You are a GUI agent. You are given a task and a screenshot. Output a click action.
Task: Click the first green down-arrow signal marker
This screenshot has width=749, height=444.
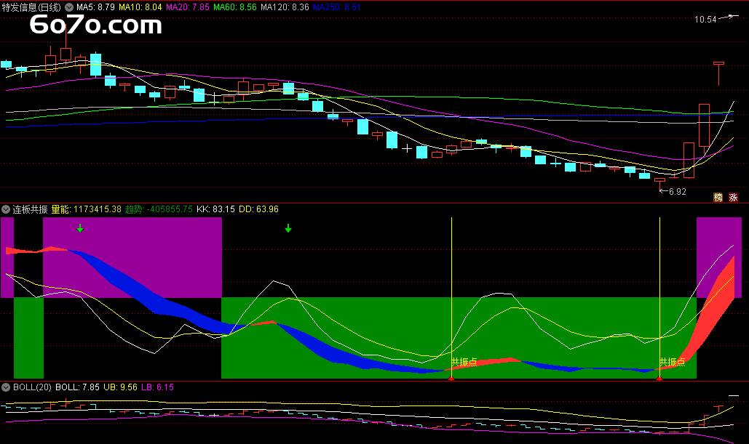(80, 228)
